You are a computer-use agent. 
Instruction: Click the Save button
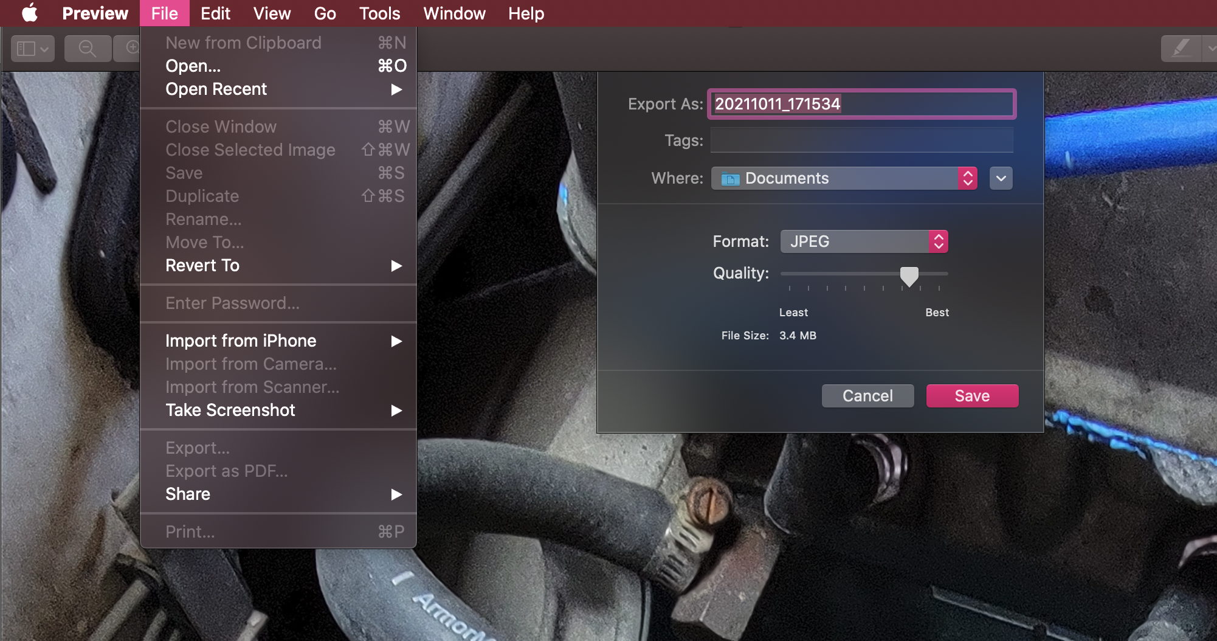point(972,396)
